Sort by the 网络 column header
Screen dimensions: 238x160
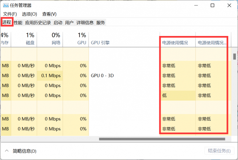(56, 43)
